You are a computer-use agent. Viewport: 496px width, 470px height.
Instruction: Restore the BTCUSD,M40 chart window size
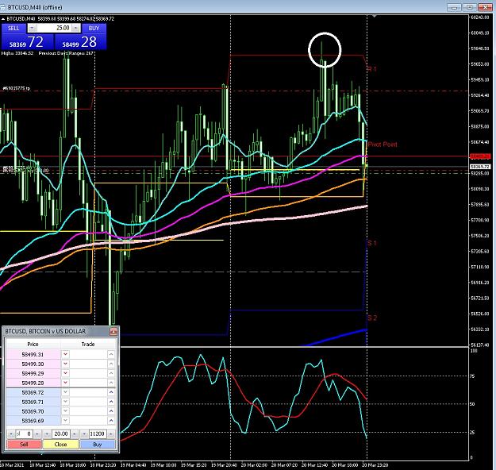[470, 7]
